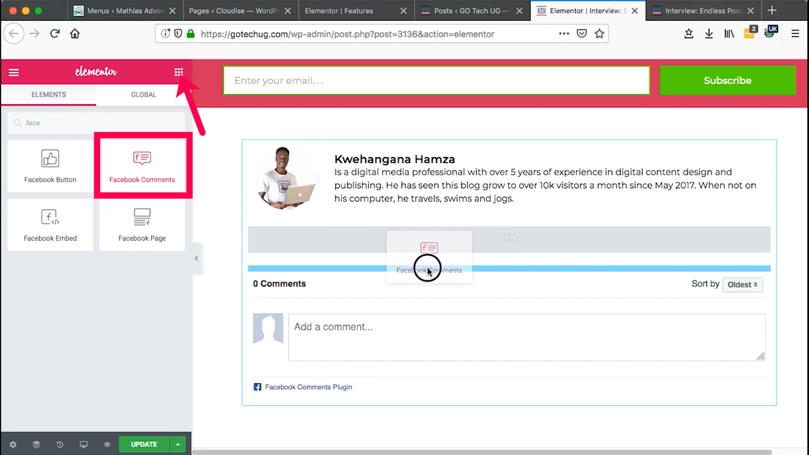Switch to the GLOBAL tab

pyautogui.click(x=144, y=95)
